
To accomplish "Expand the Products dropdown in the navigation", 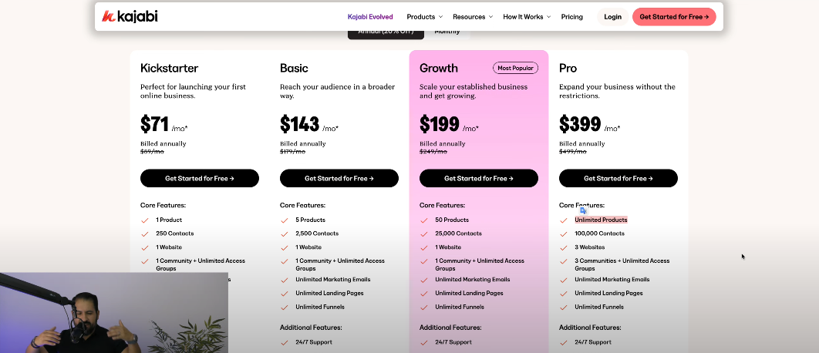I will tap(424, 17).
